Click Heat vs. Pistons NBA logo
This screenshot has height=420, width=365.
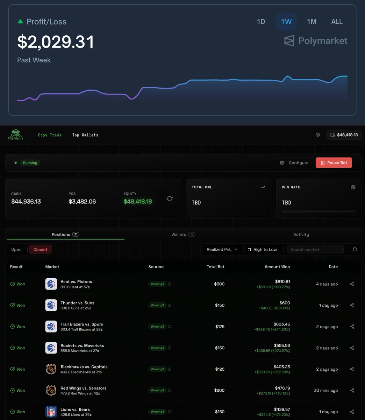51,284
